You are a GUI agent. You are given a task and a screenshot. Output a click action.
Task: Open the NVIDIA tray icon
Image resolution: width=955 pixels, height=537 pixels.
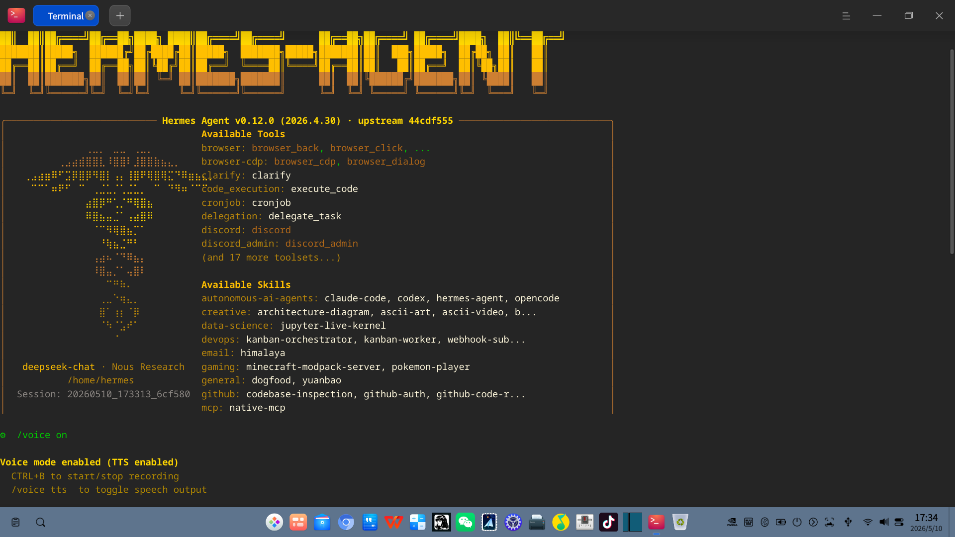tap(732, 522)
